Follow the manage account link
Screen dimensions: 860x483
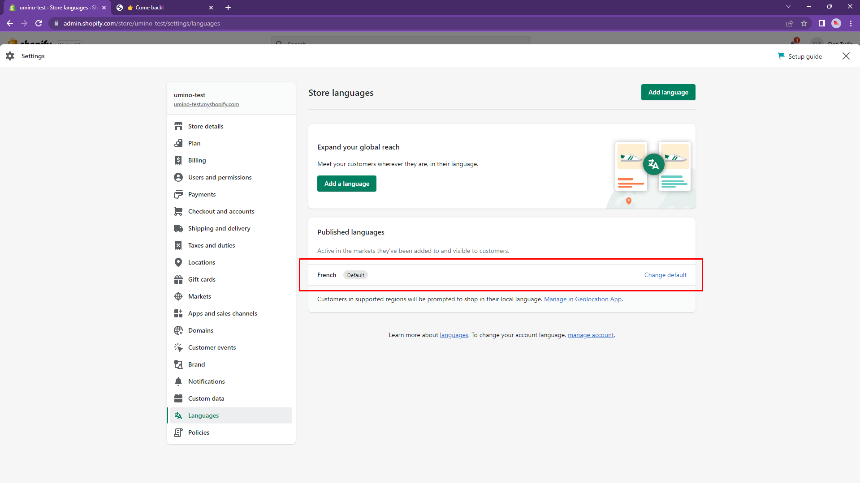pos(591,335)
